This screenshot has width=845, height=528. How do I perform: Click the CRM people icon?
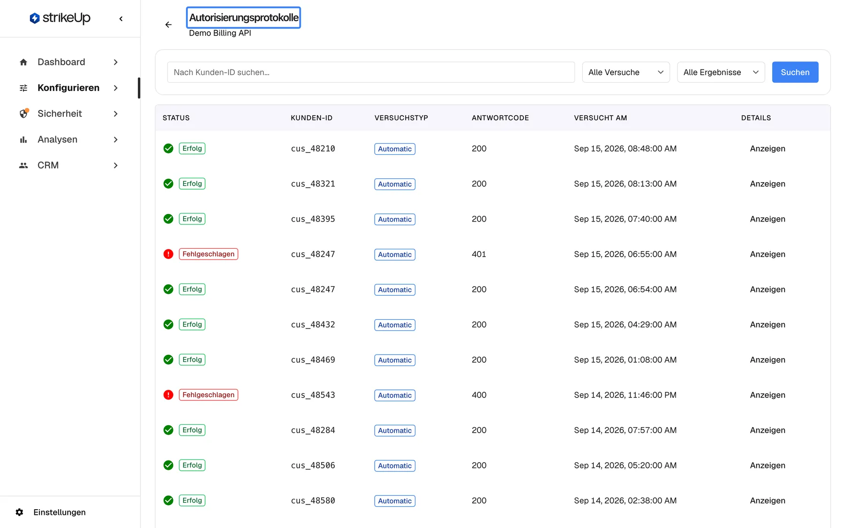coord(23,165)
